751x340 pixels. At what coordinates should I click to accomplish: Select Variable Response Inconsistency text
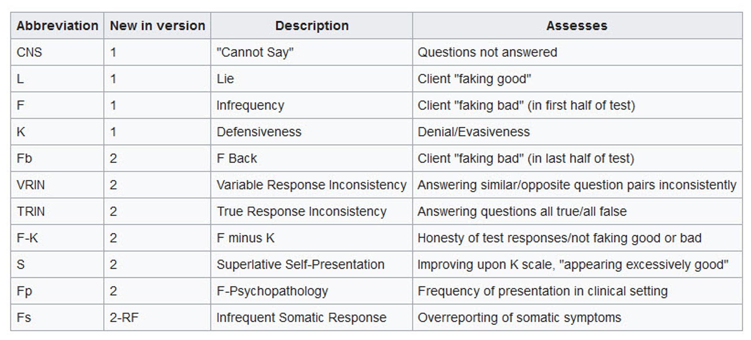pos(311,185)
